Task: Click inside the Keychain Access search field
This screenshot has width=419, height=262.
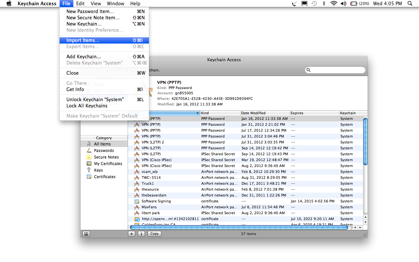Action: click(335, 70)
